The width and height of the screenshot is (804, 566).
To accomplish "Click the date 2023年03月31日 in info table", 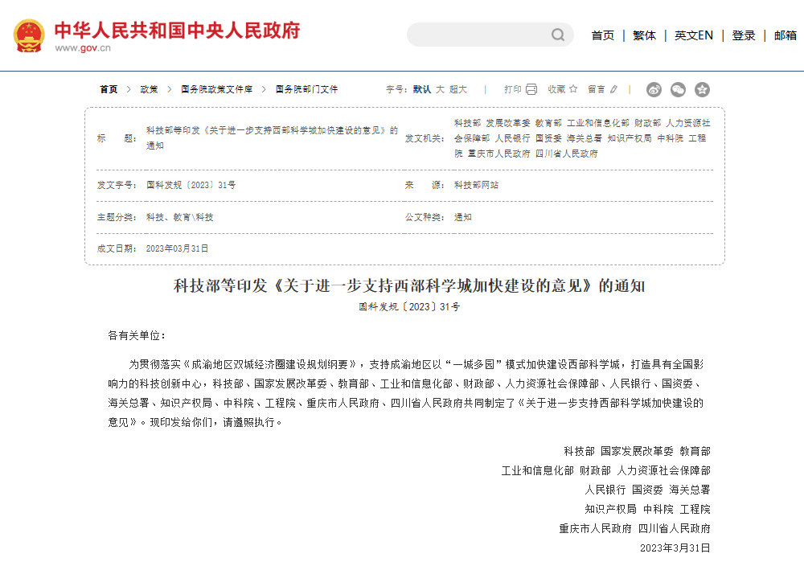I will [177, 248].
